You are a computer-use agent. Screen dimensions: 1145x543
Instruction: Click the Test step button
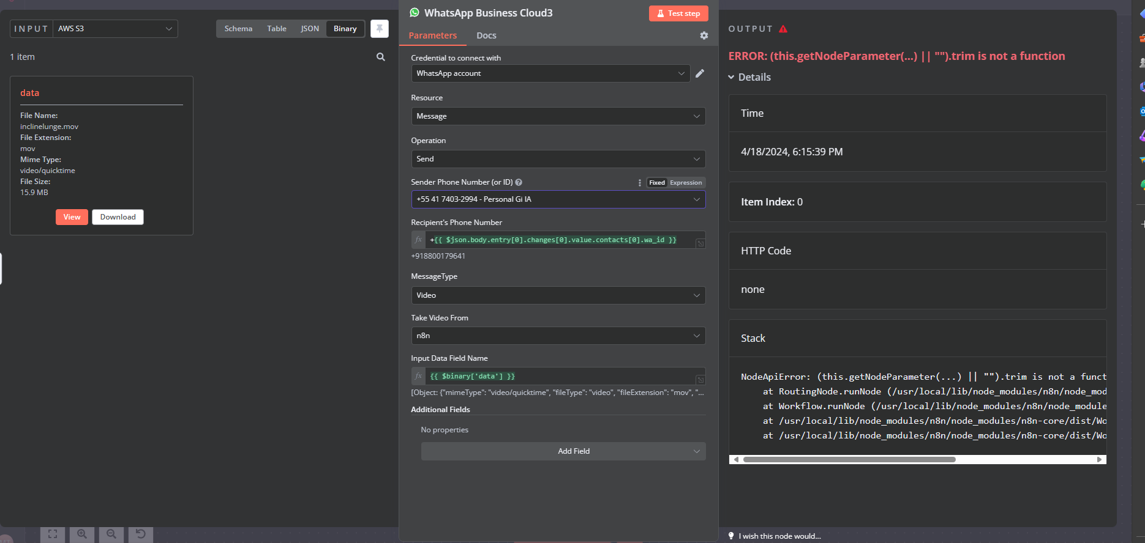[x=678, y=13]
